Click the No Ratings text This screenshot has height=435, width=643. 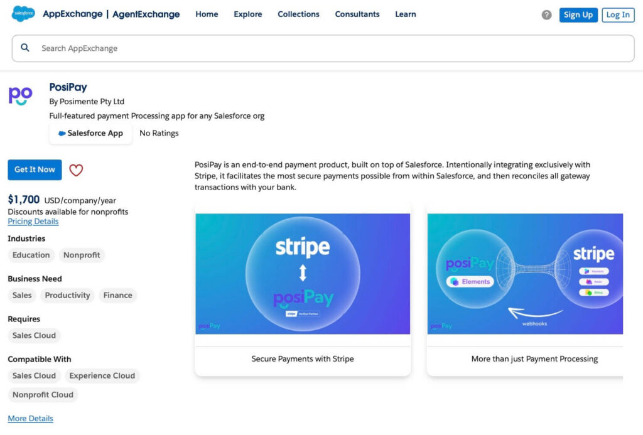(x=159, y=133)
